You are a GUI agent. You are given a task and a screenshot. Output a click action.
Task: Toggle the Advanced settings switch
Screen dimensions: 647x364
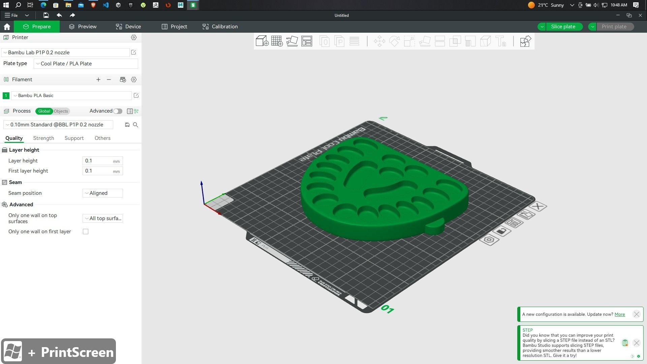(118, 111)
